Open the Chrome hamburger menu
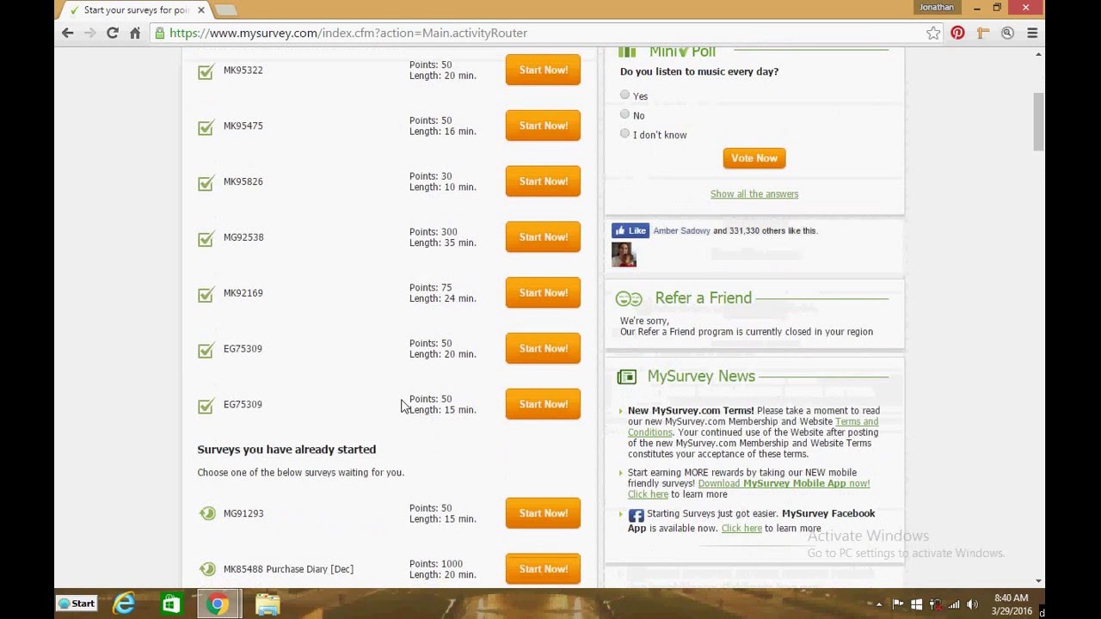This screenshot has height=619, width=1101. [1032, 33]
